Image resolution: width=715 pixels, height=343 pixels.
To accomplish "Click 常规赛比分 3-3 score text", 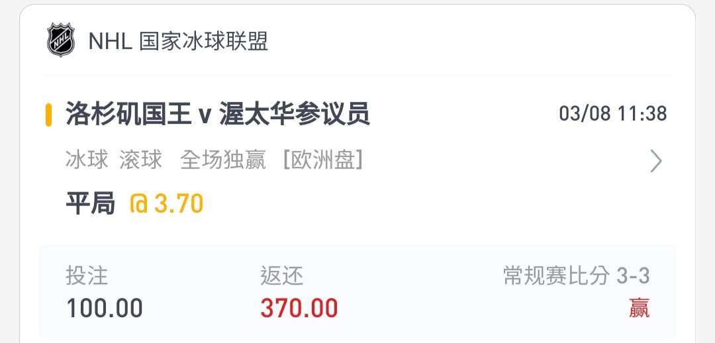I will pos(577,275).
